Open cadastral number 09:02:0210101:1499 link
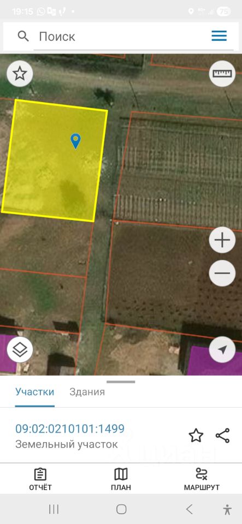 tap(70, 429)
